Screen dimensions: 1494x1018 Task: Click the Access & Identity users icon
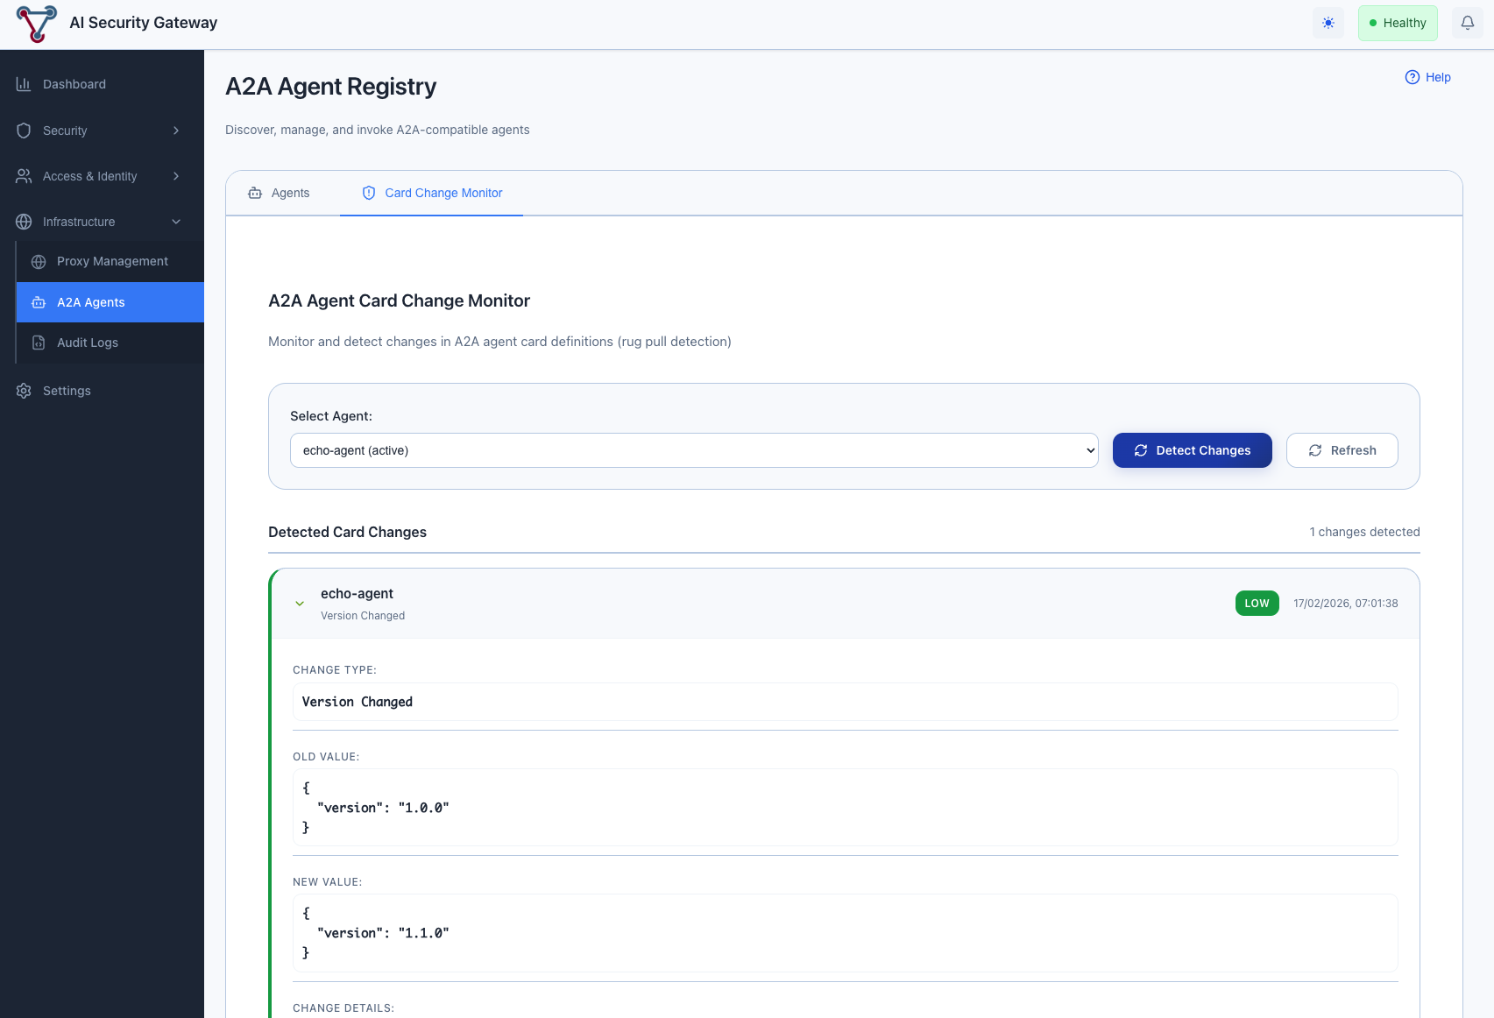(24, 176)
